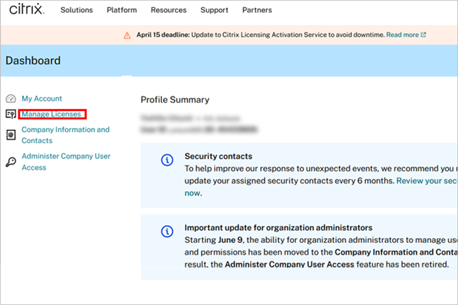
Task: Go to Company Information and Contacts
Action: [x=65, y=135]
